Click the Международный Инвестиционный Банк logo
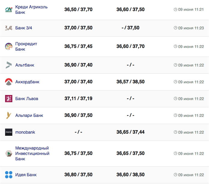 coord(9,153)
